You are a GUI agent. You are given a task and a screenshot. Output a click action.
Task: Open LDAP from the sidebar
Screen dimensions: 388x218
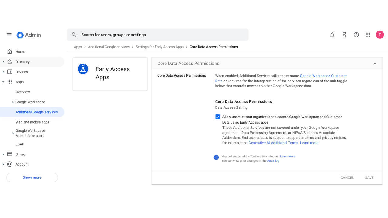click(20, 144)
